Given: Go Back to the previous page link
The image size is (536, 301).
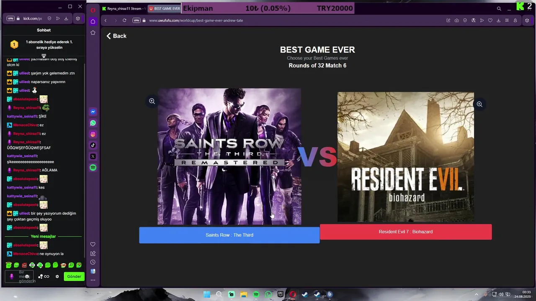Looking at the screenshot, I should tap(116, 36).
